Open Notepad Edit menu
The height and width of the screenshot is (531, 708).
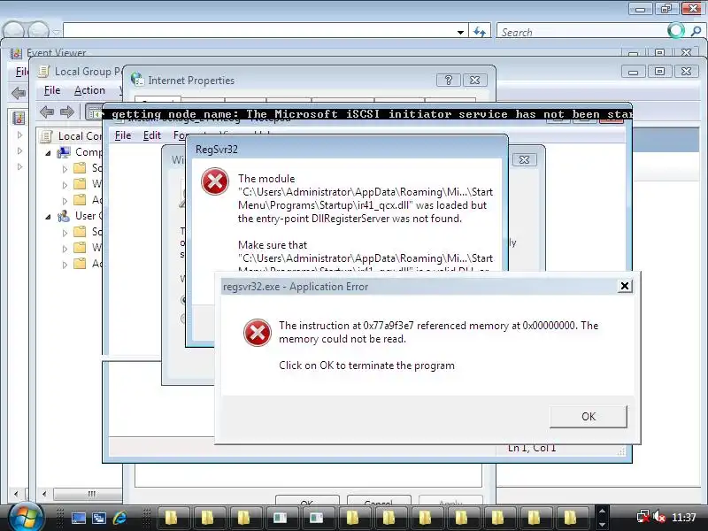pos(151,135)
